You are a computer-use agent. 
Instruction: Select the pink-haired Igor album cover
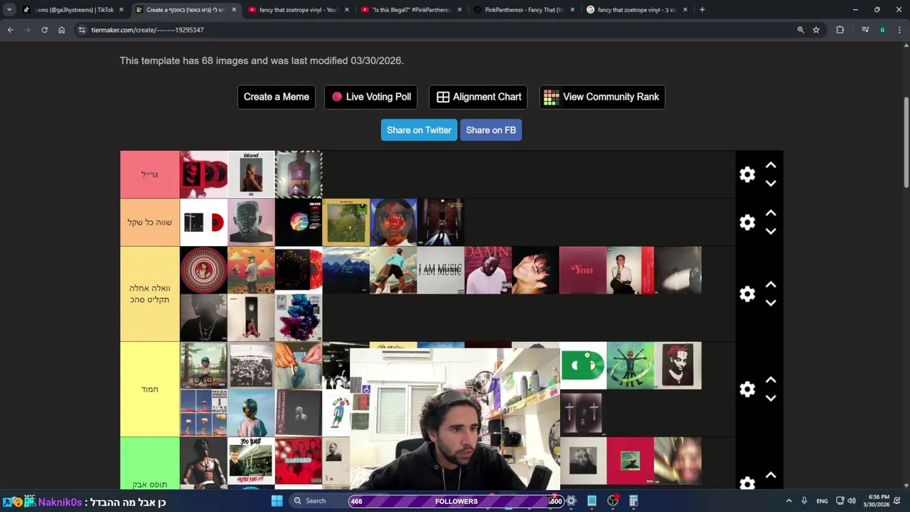[x=251, y=222]
